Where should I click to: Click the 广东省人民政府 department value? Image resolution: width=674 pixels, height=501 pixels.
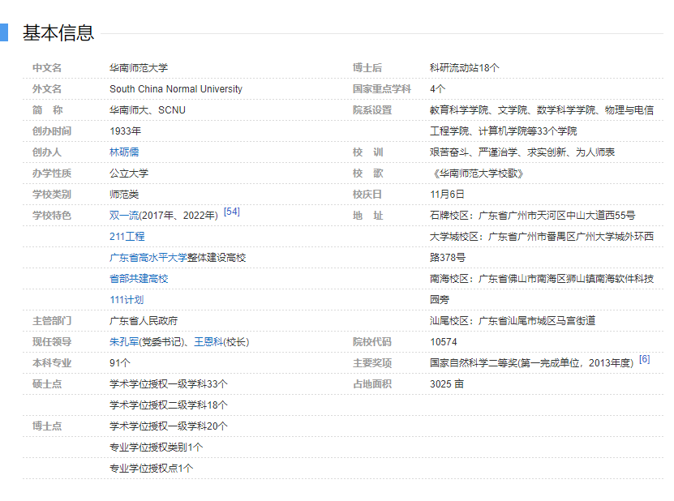coord(144,321)
